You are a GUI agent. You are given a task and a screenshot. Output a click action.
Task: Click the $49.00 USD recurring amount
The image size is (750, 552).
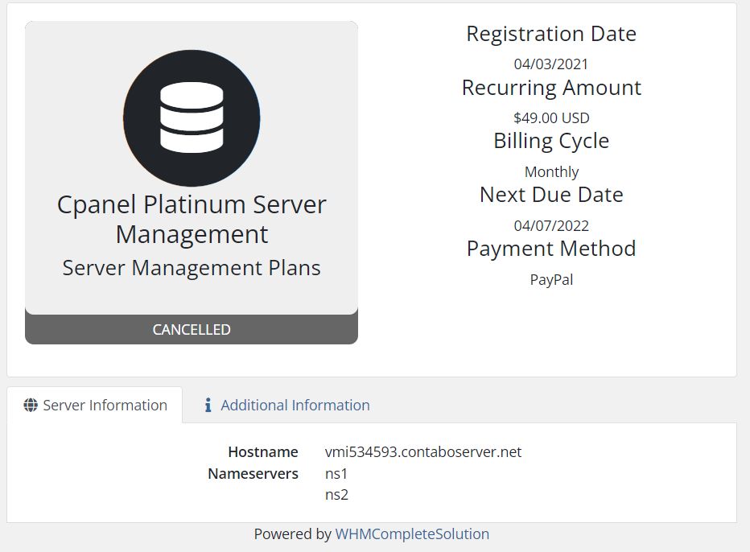tap(551, 118)
